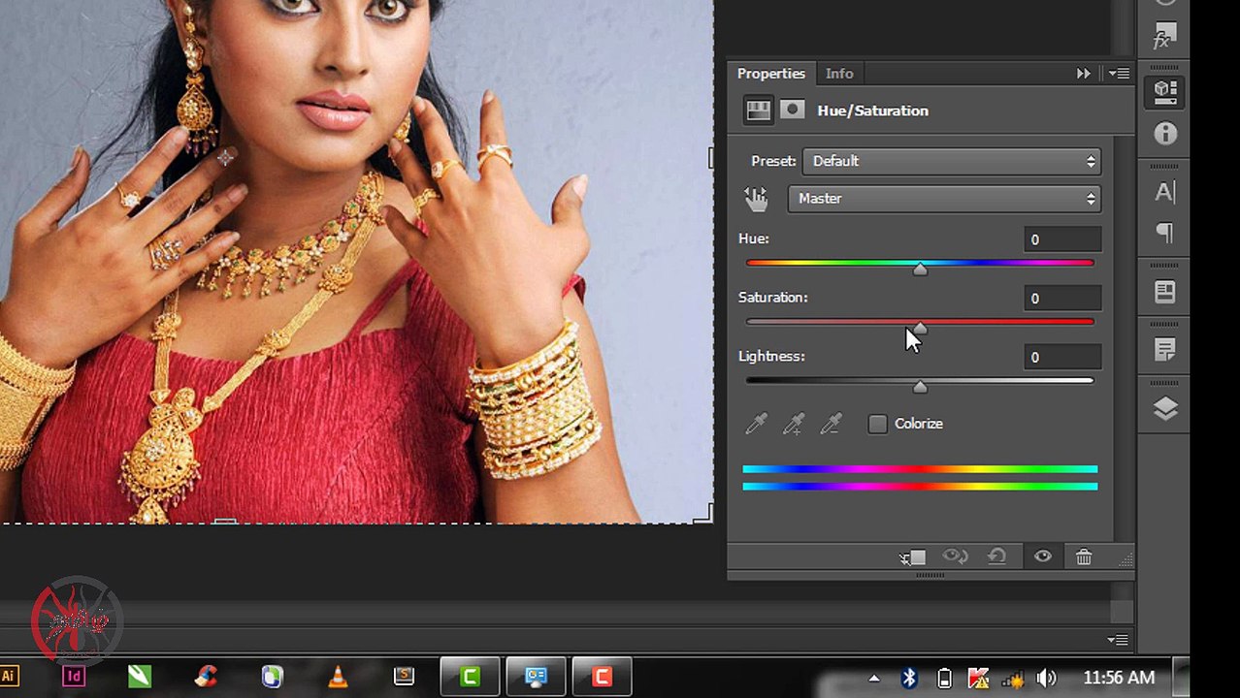
Task: Launch Illustrator from the taskbar
Action: [x=9, y=677]
